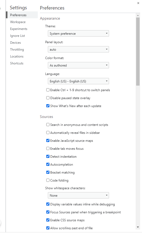Screen dimensions: 142x234
Task: Click the Appearance section heading
Action: [50, 18]
